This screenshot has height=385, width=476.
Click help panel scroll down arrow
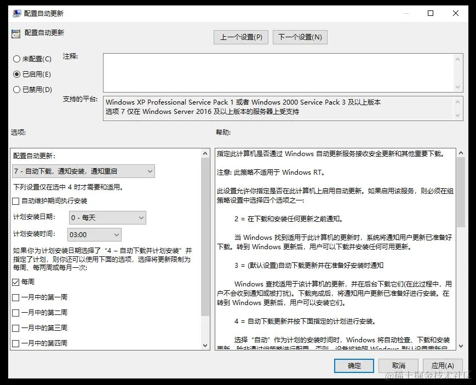click(x=461, y=346)
